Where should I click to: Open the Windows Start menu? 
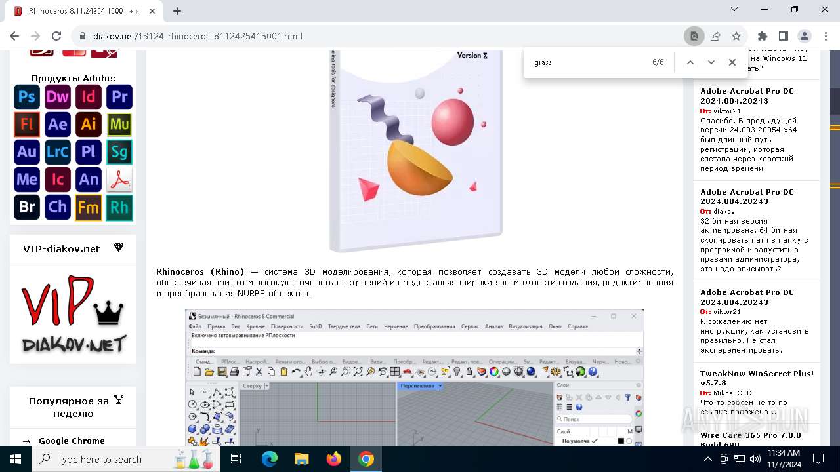(16, 459)
